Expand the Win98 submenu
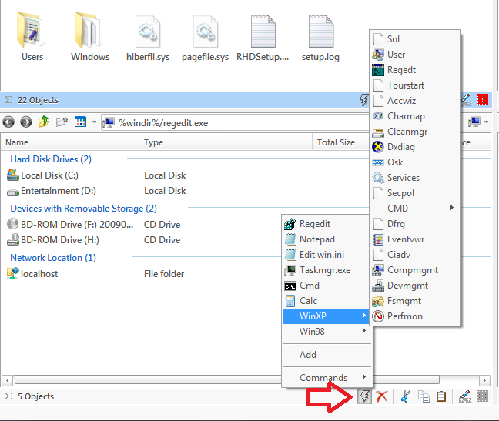Screen dimensions: 499x421 327,332
